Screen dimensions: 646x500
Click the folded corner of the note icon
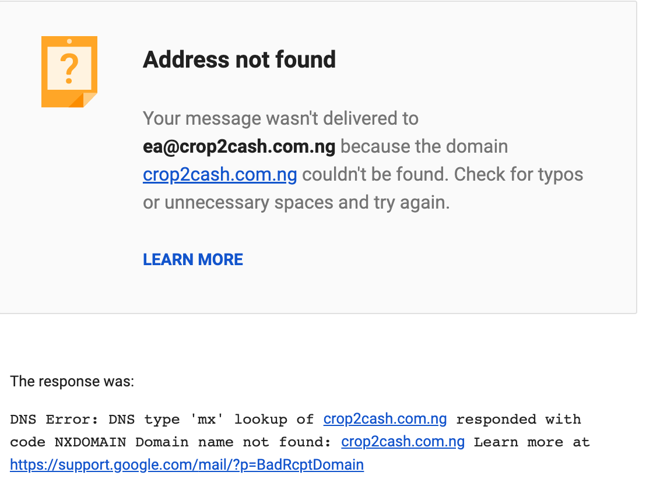click(86, 99)
